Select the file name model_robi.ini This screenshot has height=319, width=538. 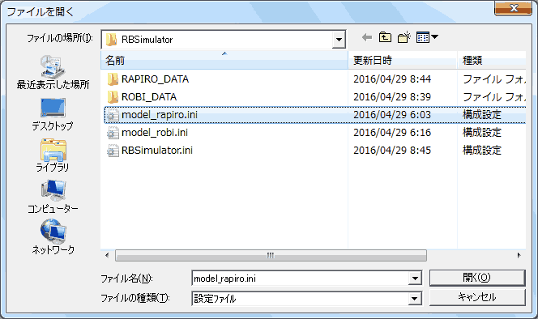155,133
